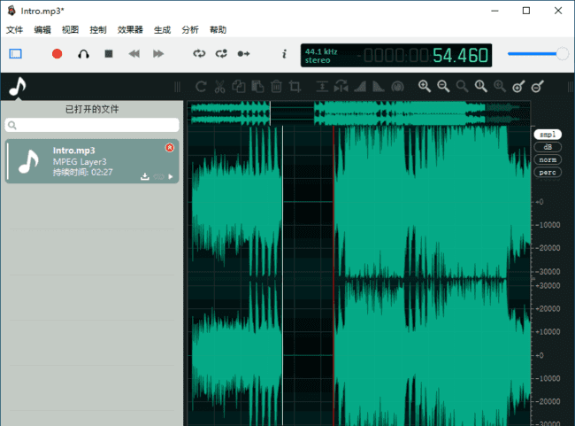Open the 文件 menu
The height and width of the screenshot is (426, 575).
point(15,30)
